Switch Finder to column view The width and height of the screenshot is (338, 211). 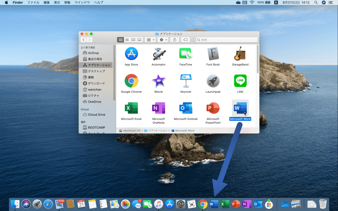133,40
